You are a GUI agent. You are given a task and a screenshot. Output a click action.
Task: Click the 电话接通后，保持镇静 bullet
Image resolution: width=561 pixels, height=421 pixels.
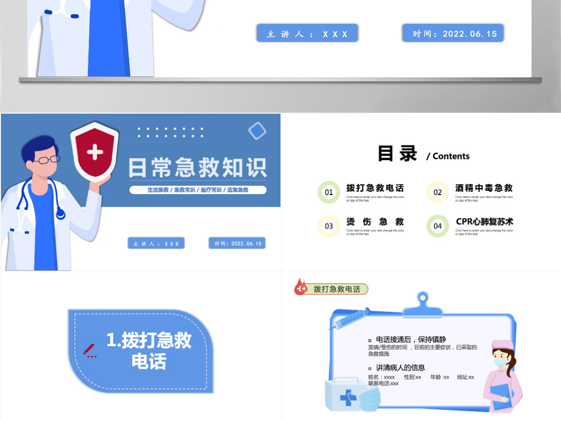411,340
